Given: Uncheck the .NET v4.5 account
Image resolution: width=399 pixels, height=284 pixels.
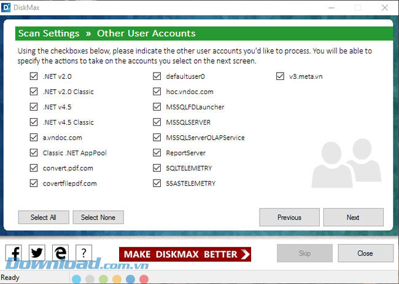Looking at the screenshot, I should (34, 107).
